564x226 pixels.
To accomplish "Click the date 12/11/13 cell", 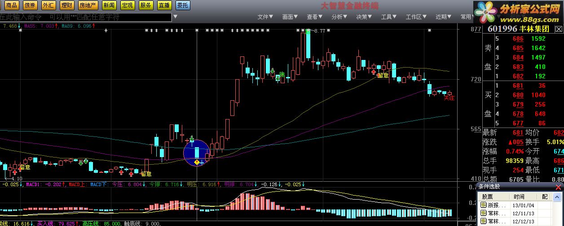I will 524,213.
